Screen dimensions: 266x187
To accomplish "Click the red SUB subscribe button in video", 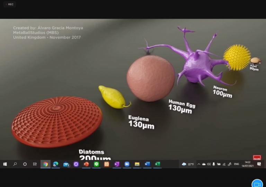I will tap(257, 158).
